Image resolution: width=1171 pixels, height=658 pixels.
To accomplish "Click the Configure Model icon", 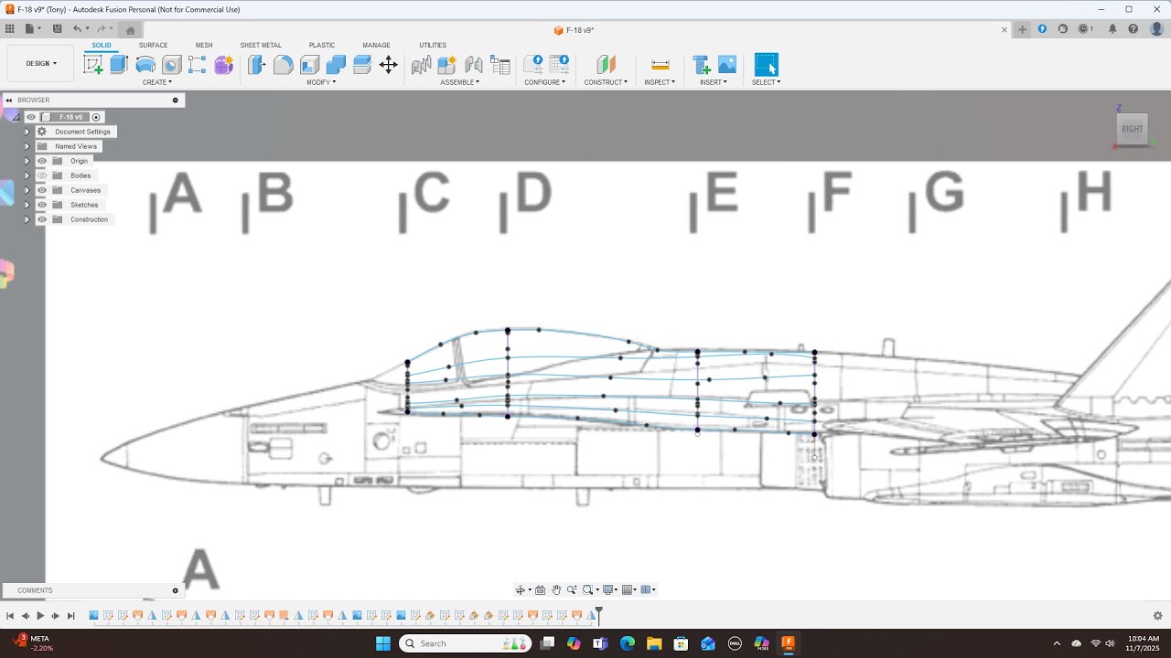I will point(532,64).
